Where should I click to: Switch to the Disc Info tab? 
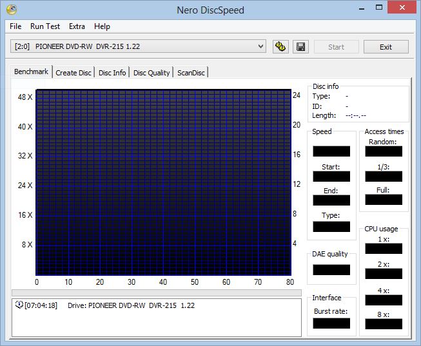pos(112,73)
